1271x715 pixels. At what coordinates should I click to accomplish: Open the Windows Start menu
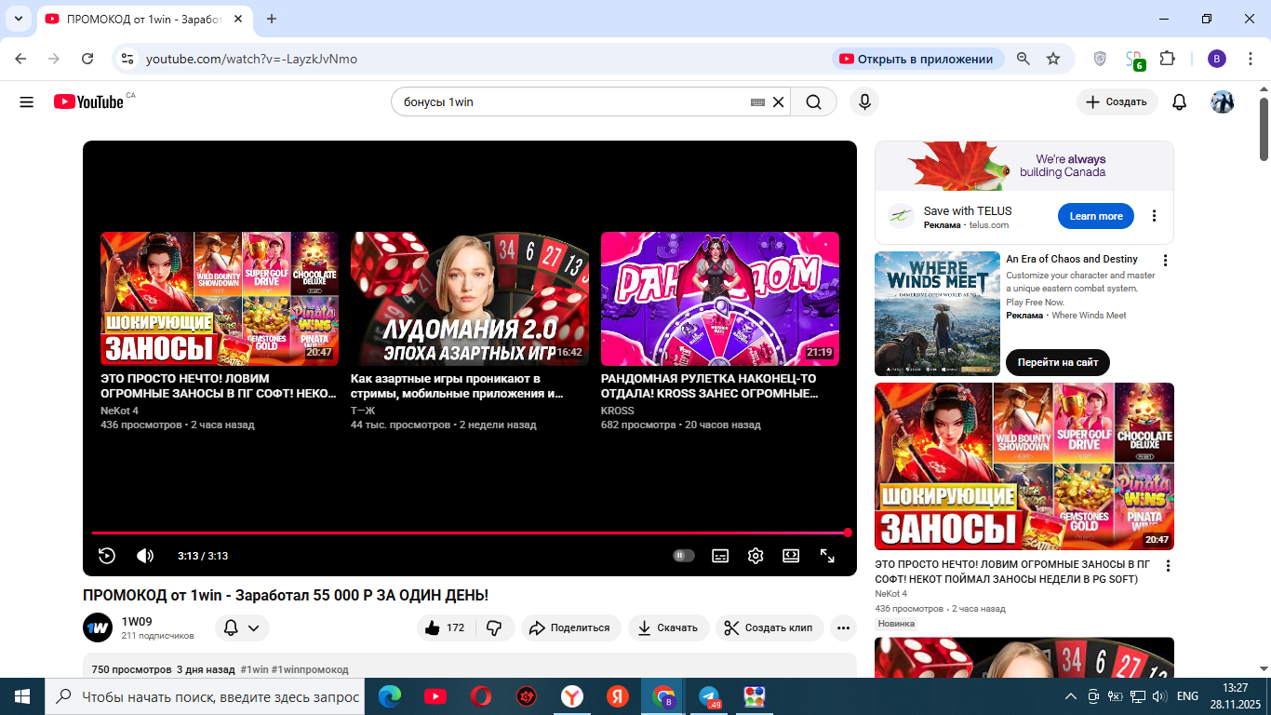(x=21, y=696)
